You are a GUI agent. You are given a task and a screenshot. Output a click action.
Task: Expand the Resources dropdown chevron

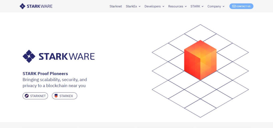[186, 6]
